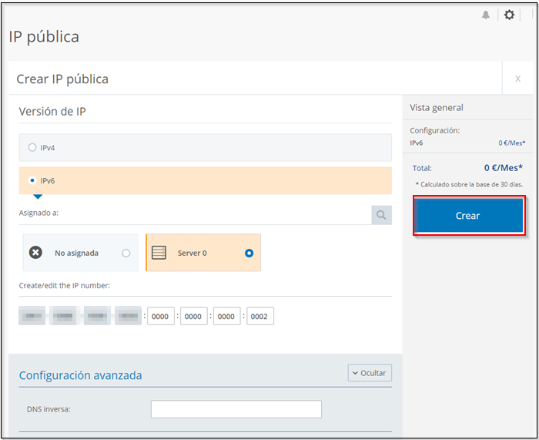Image resolution: width=539 pixels, height=440 pixels.
Task: Select the IPv6 radio button
Action: click(x=32, y=180)
